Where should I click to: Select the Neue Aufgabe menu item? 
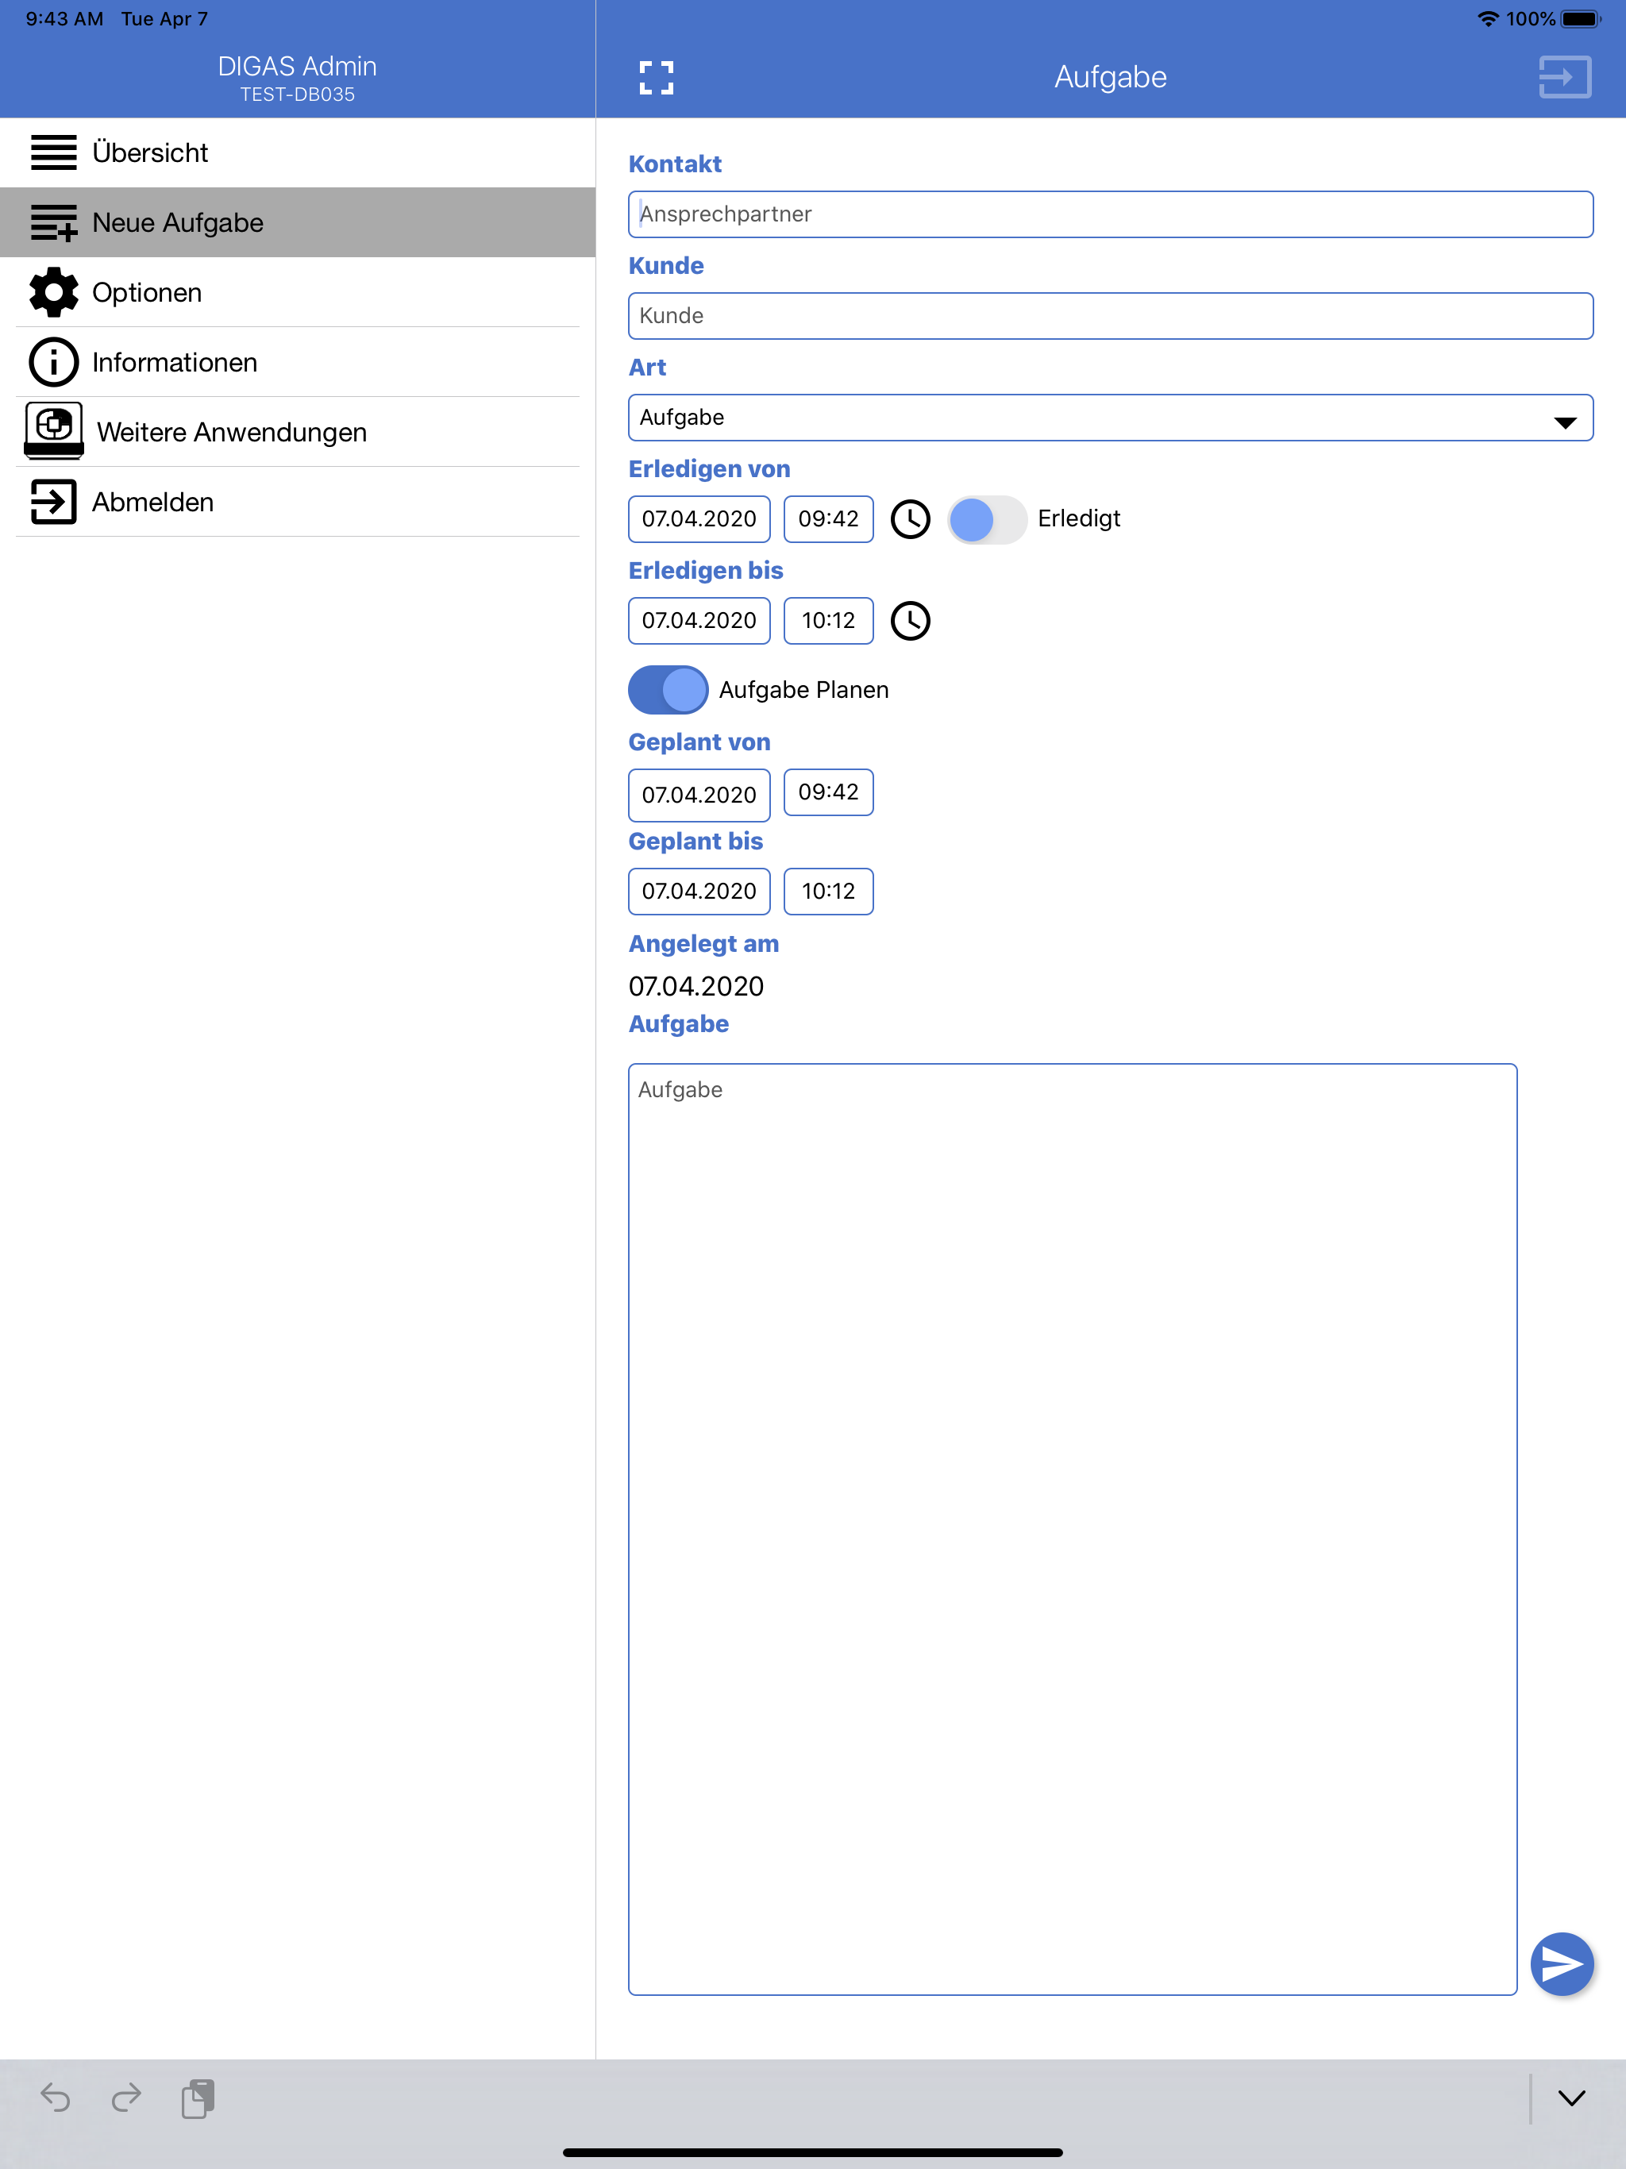(x=297, y=222)
